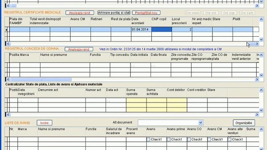Click the Plata din FAAMBP cell in selected row
Viewport: 267px width, 150px height.
click(20, 30)
